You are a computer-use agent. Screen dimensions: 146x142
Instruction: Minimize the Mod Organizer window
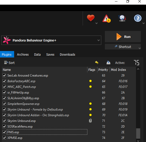click(116, 1)
